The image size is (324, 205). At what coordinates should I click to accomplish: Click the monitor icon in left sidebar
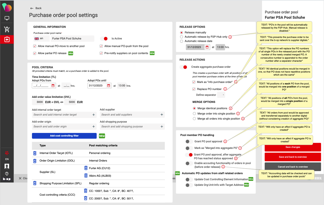[7, 18]
